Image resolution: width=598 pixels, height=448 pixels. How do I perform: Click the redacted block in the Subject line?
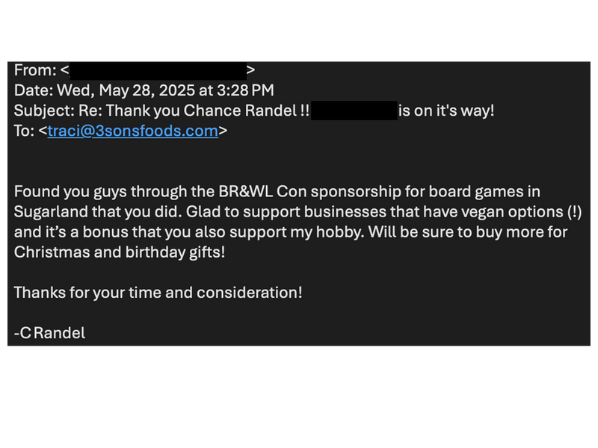pos(354,111)
